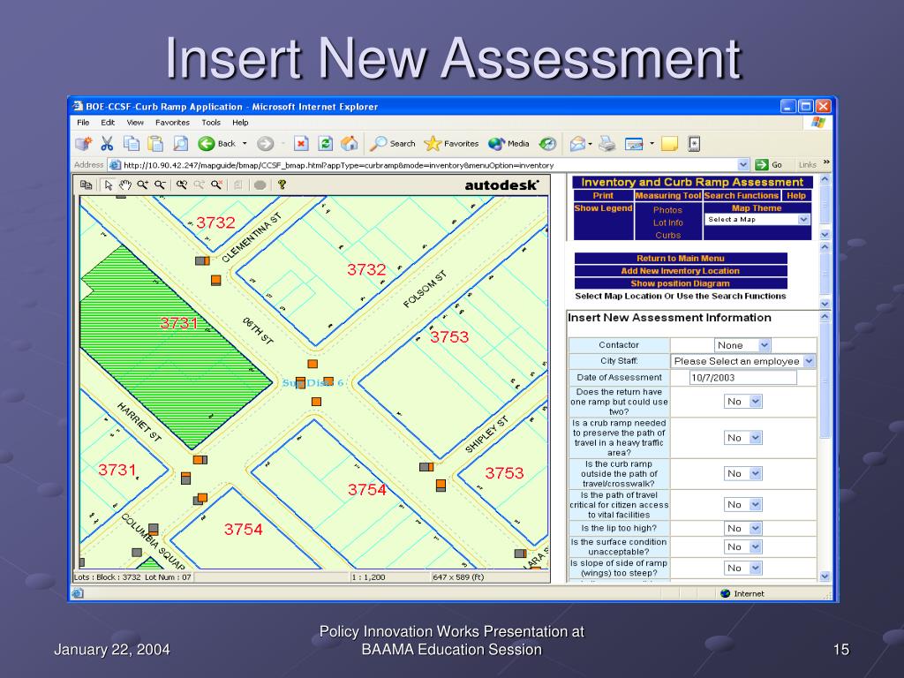904x678 pixels.
Task: Open the File menu
Action: (x=83, y=122)
